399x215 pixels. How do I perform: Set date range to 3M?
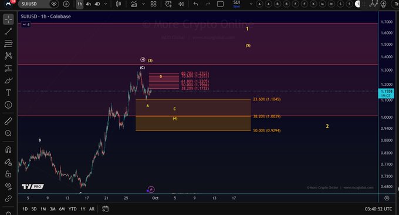click(x=52, y=209)
